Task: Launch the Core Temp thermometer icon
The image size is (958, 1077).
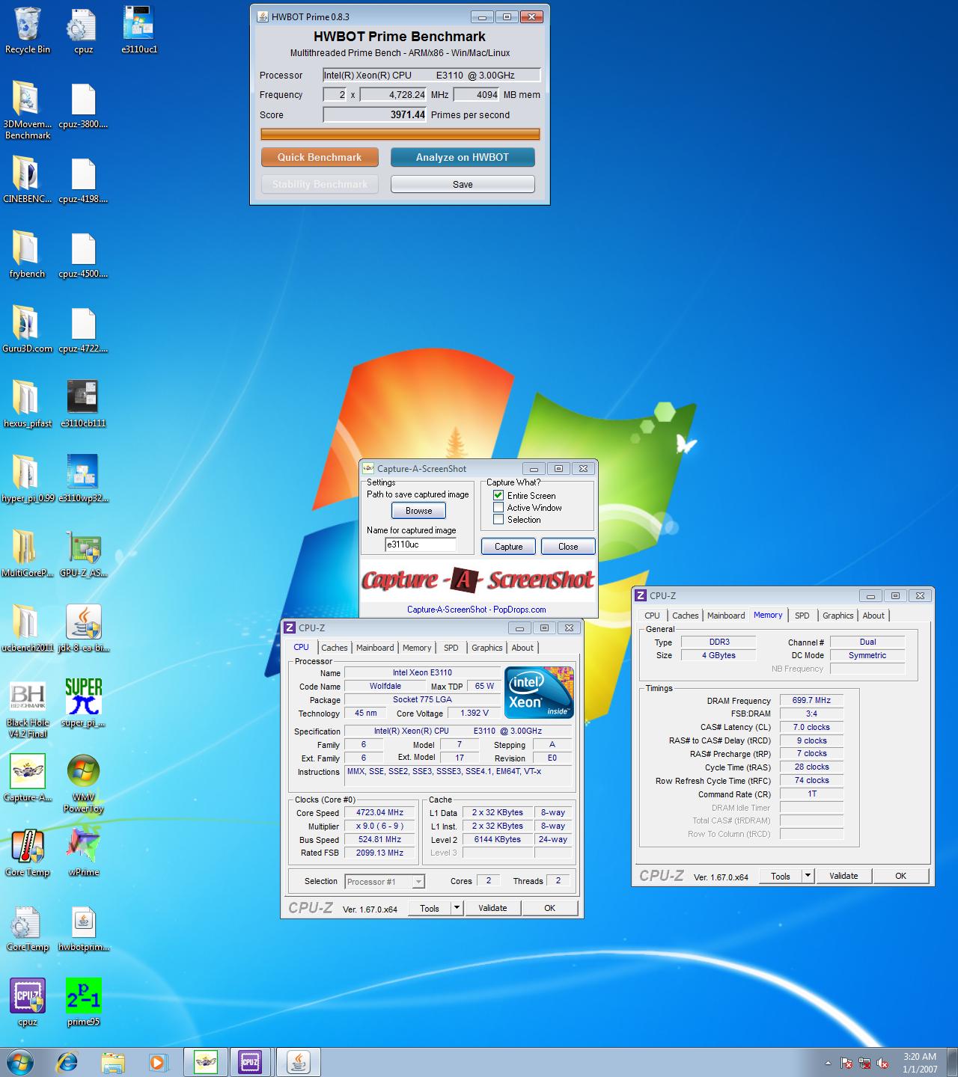Action: [28, 853]
